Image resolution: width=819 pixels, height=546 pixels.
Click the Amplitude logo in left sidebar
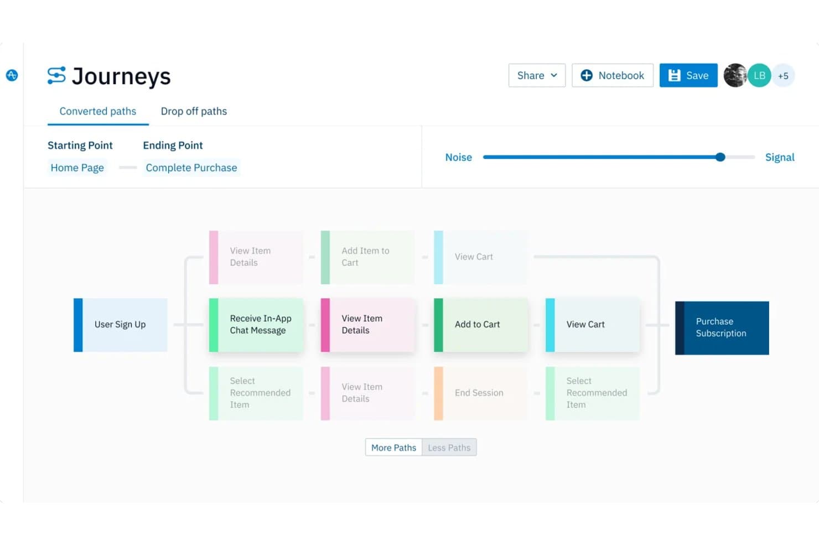click(x=12, y=75)
